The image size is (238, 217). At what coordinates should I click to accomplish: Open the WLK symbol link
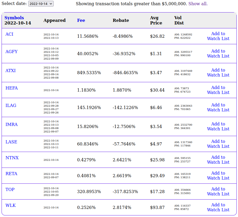(x=10, y=205)
